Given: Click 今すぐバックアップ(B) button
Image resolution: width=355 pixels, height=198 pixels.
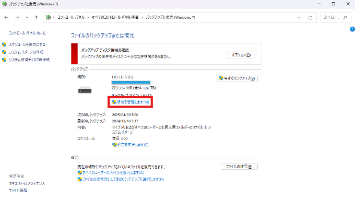Looking at the screenshot, I should pyautogui.click(x=237, y=78).
